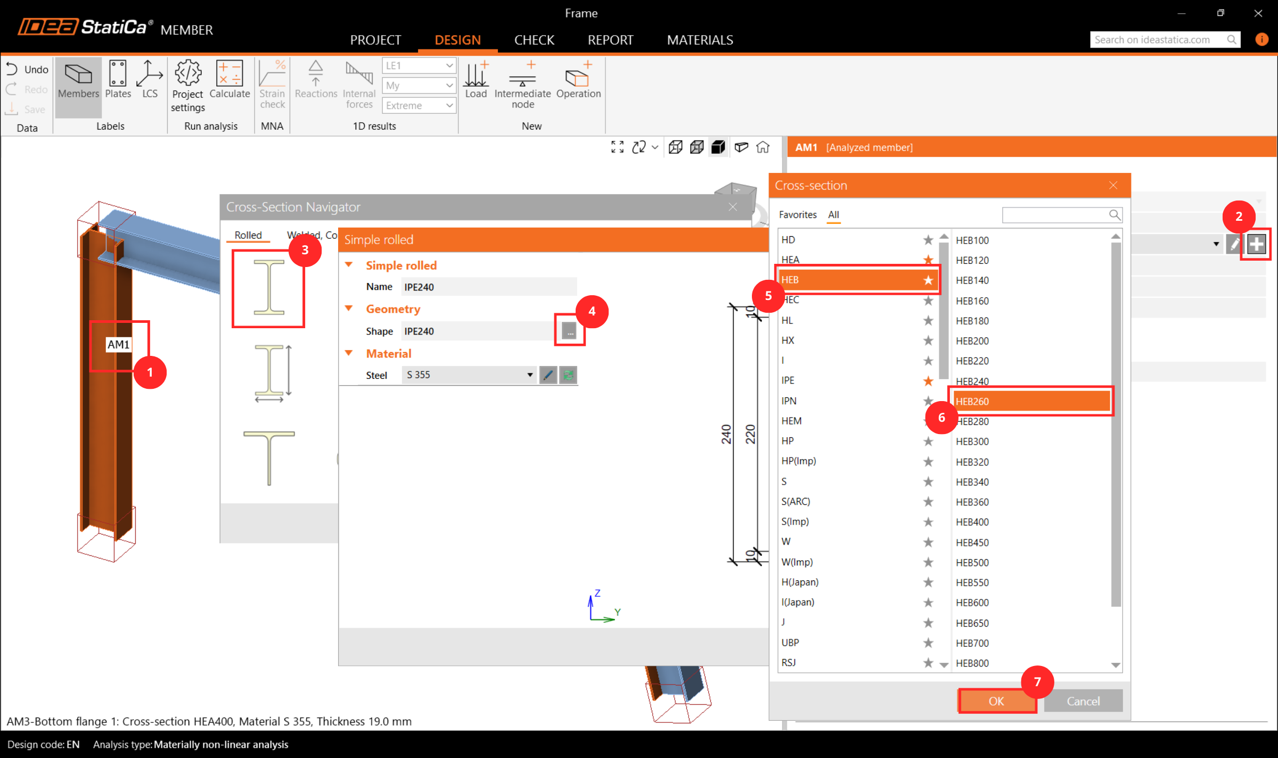Collapse the Geometry section
Viewport: 1278px width, 758px height.
[x=349, y=309]
